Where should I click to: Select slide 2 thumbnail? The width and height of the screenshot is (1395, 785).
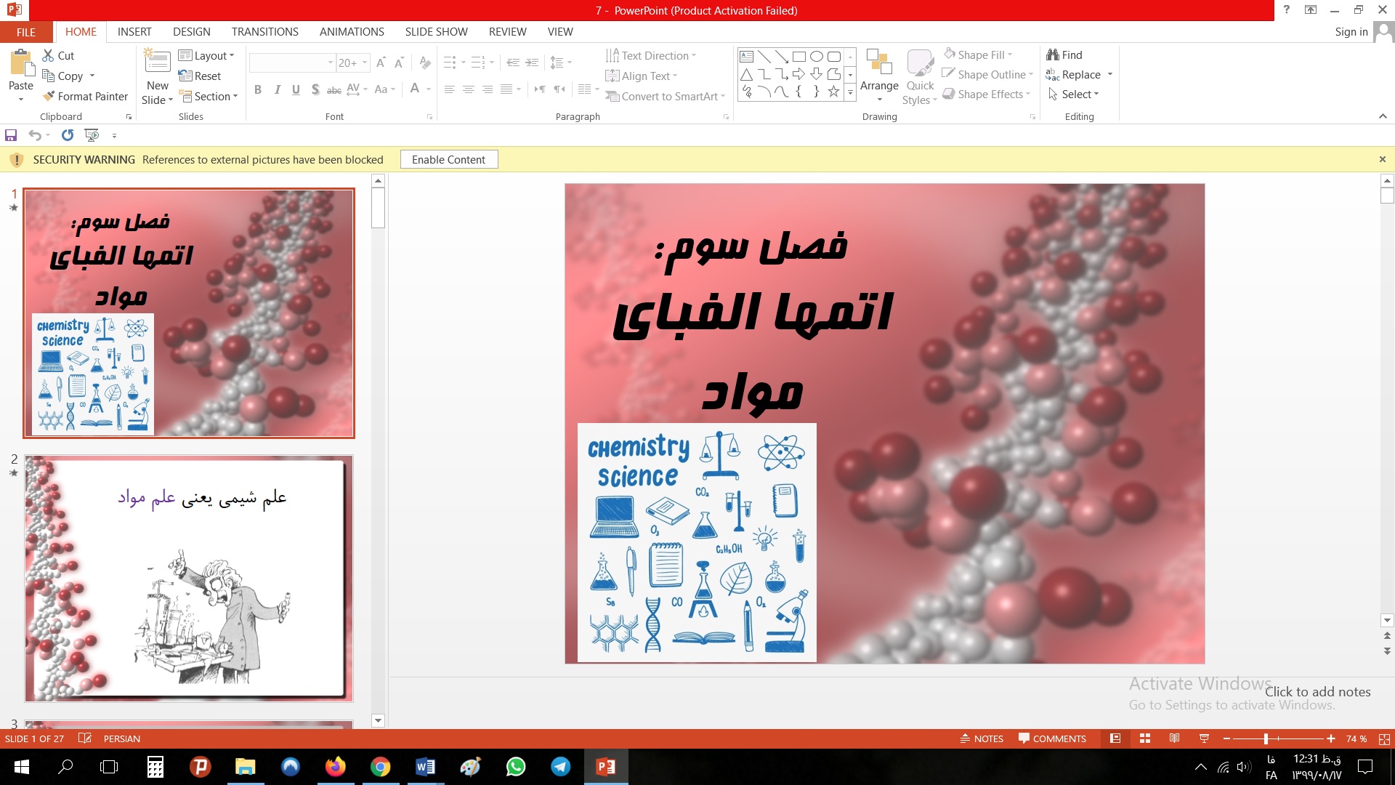pos(189,579)
